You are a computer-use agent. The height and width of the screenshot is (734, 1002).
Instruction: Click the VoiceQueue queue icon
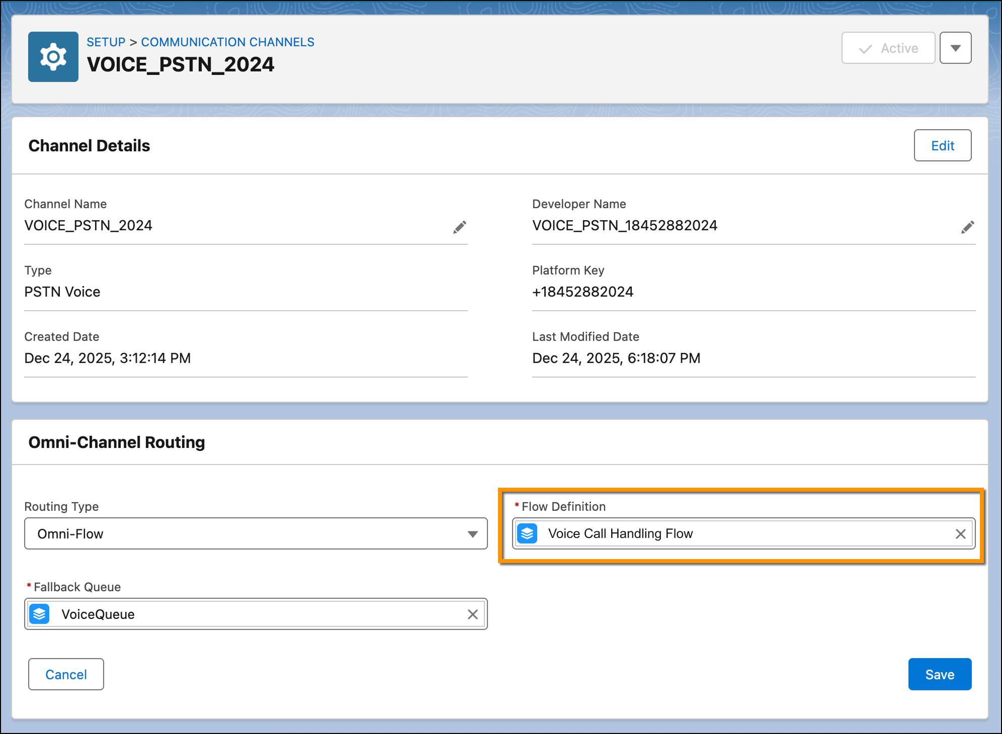(39, 614)
